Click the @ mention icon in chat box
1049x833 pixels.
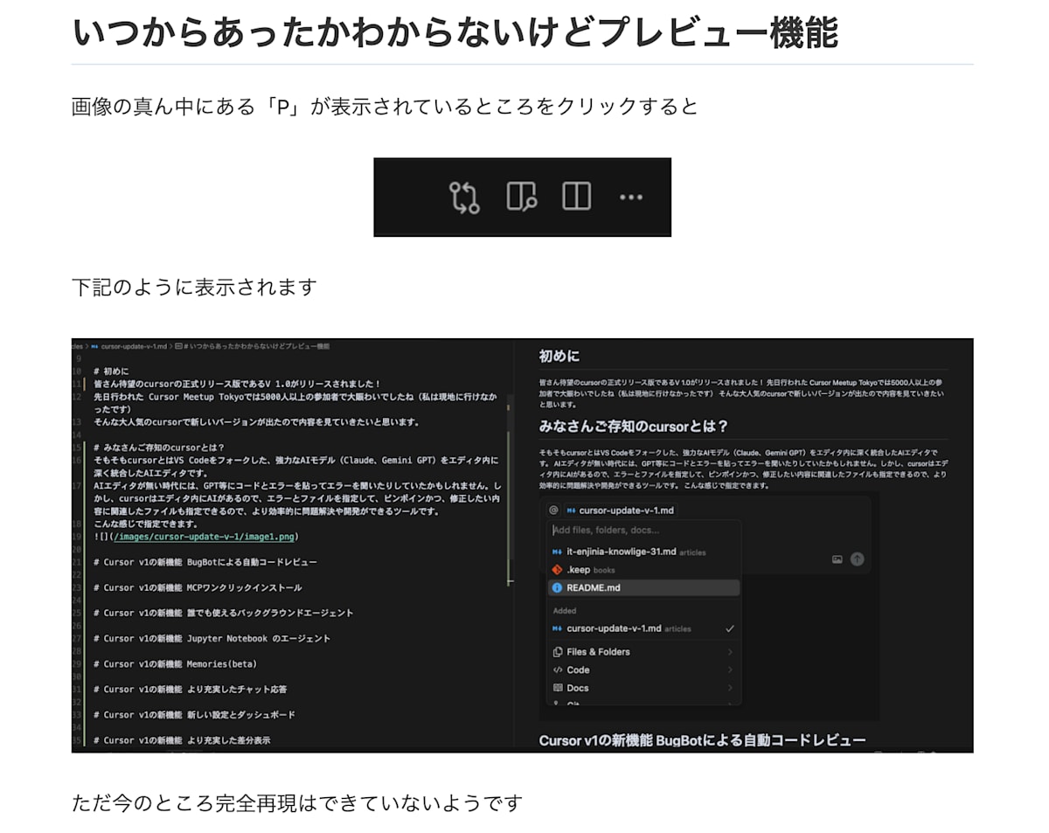click(x=553, y=510)
